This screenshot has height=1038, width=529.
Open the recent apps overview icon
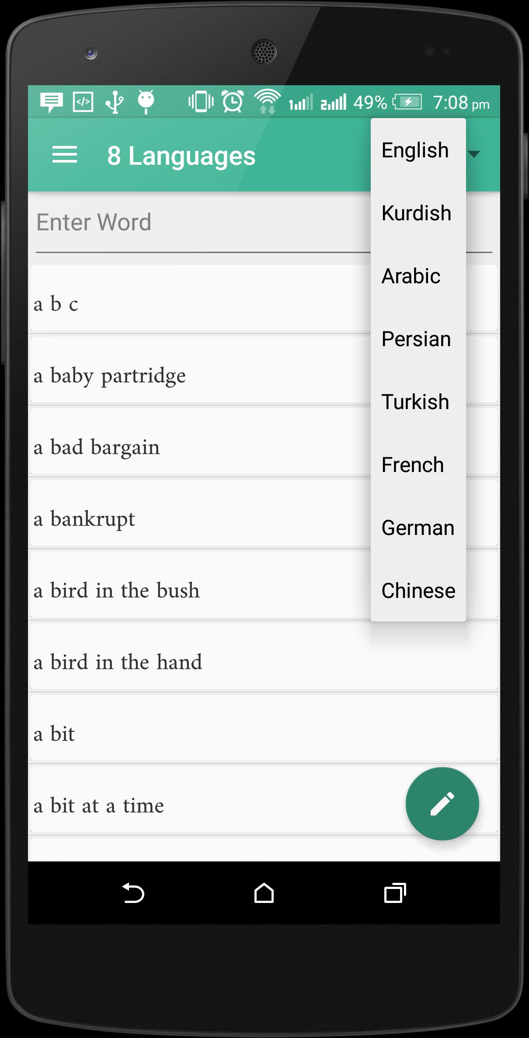[x=395, y=893]
